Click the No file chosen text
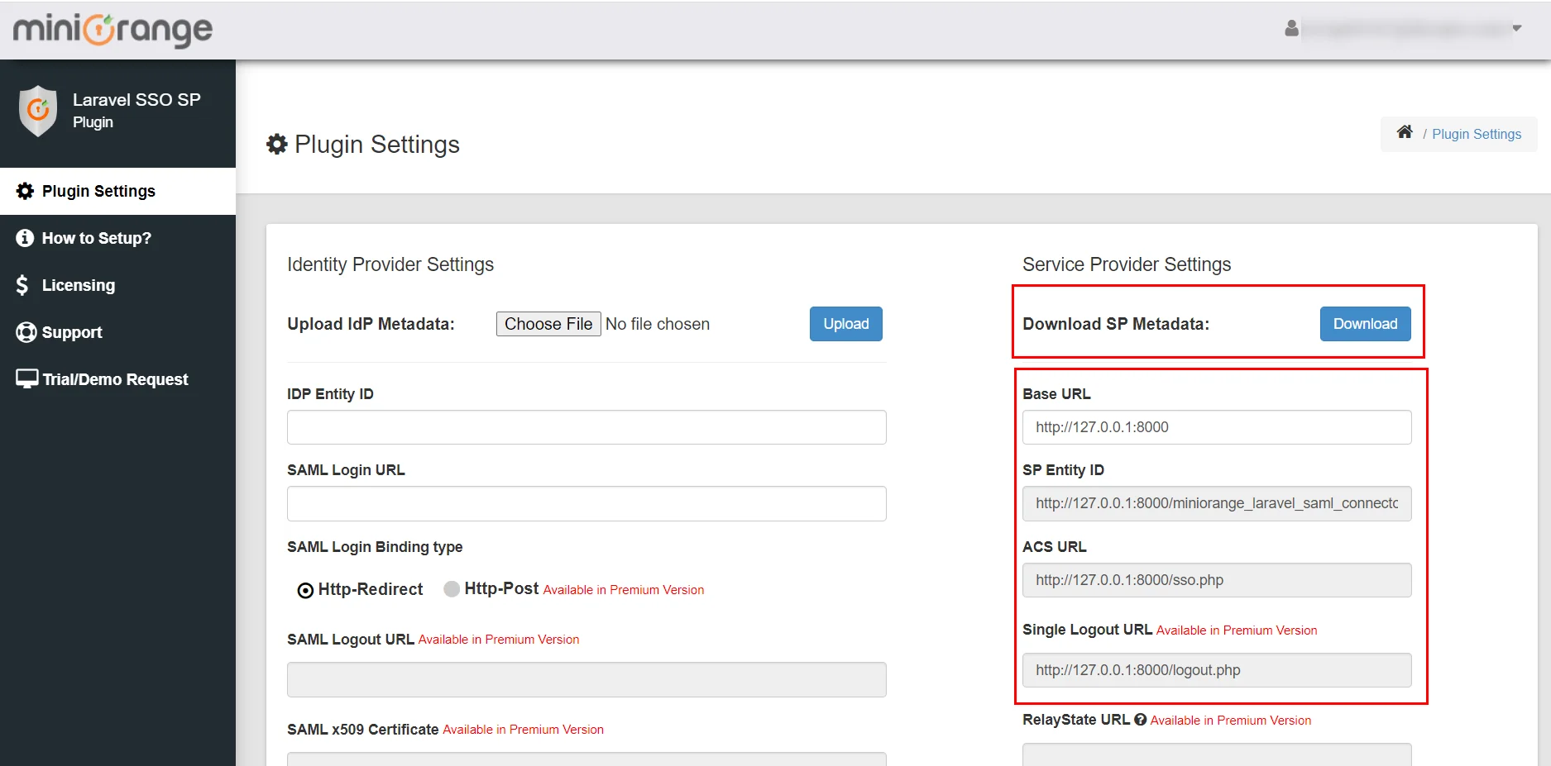The width and height of the screenshot is (1551, 766). tap(658, 324)
